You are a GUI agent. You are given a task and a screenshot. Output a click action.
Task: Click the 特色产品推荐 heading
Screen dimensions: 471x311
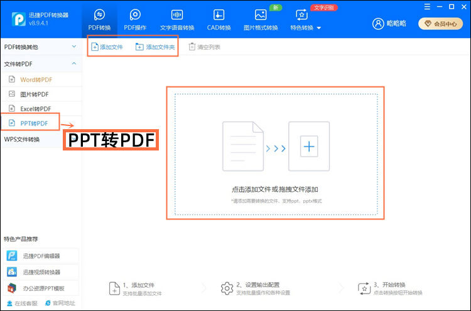21,239
